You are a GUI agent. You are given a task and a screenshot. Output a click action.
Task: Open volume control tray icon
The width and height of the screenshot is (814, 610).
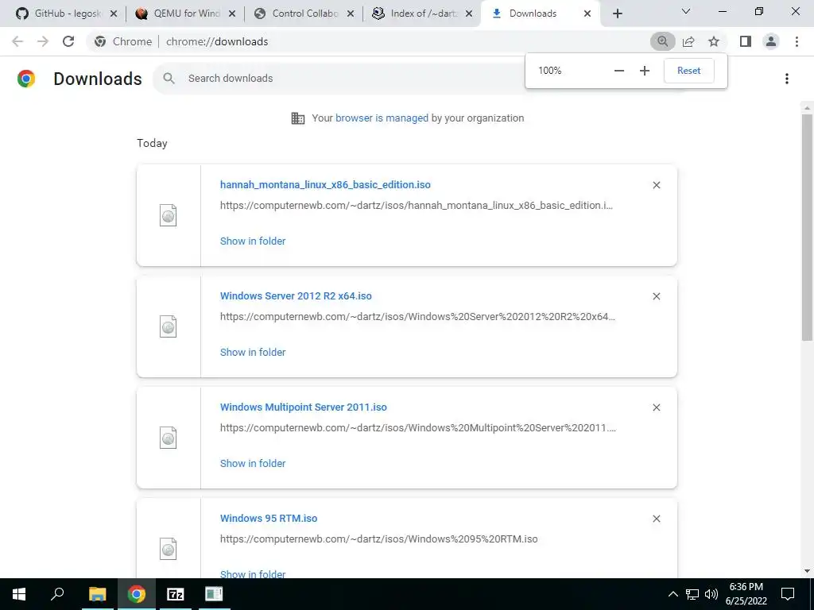[x=711, y=594]
